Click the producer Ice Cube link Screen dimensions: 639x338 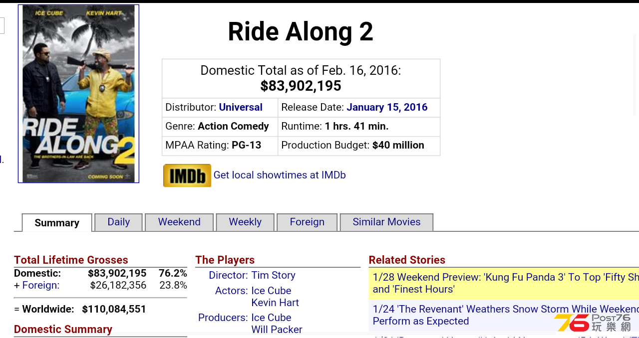coord(271,318)
